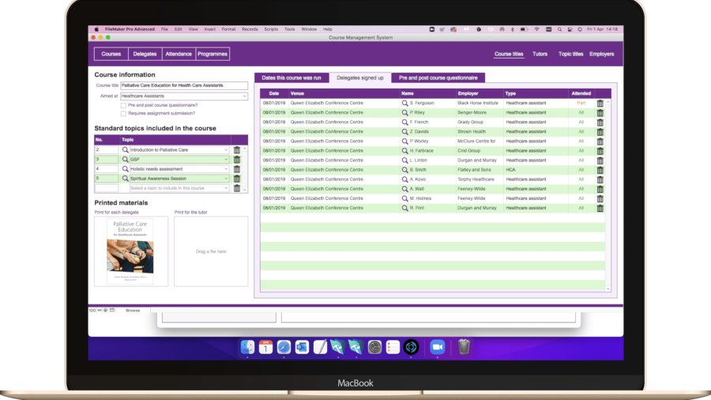Enable Pre and post course questionnaire checkbox
This screenshot has width=711, height=400.
click(x=123, y=105)
